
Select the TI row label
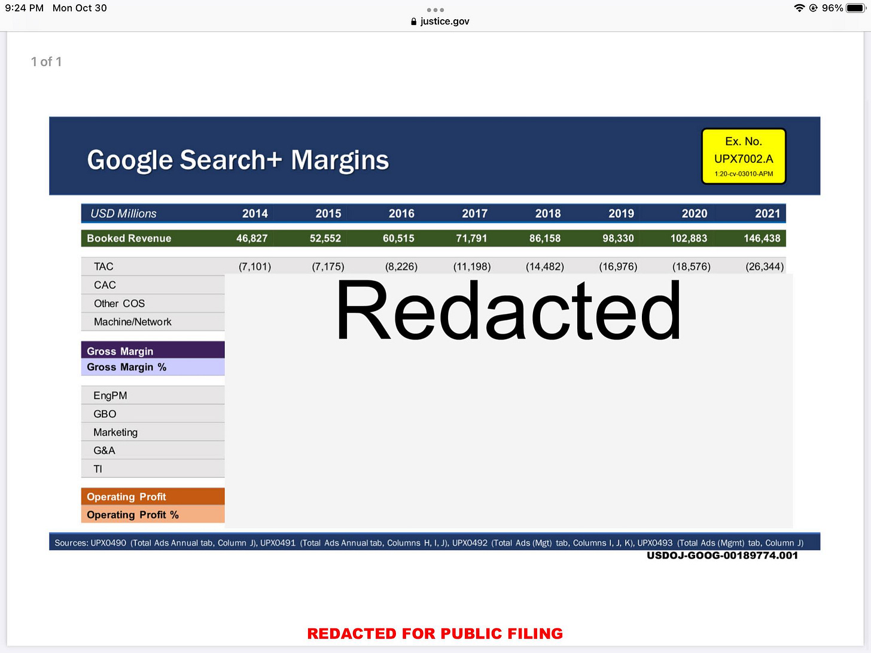(98, 469)
